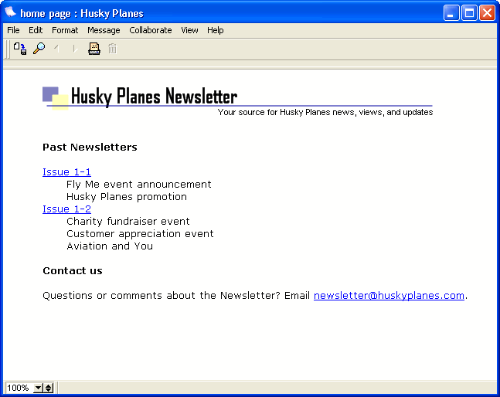Click the Next arrow toolbar icon
This screenshot has height=397, width=500.
click(75, 49)
